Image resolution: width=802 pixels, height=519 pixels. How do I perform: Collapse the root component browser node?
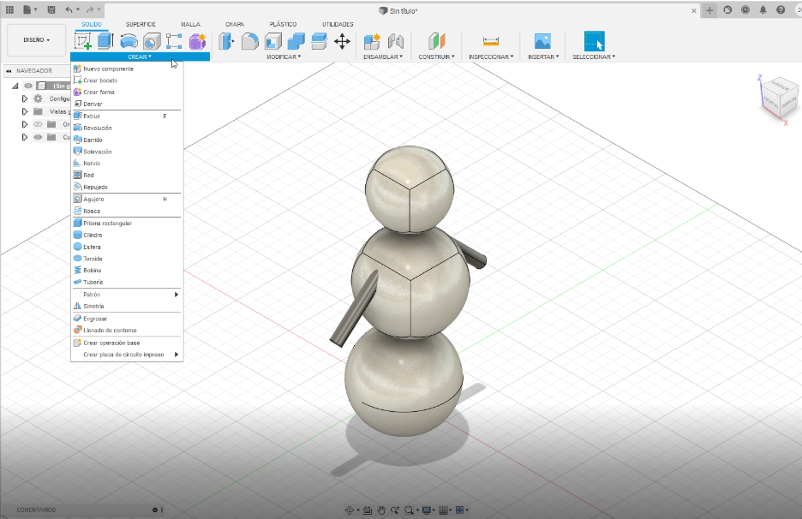pyautogui.click(x=15, y=86)
